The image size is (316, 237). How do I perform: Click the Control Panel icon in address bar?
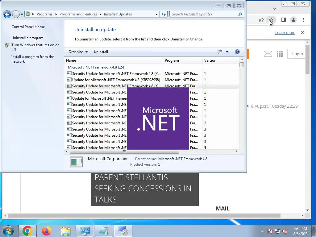[x=28, y=14]
